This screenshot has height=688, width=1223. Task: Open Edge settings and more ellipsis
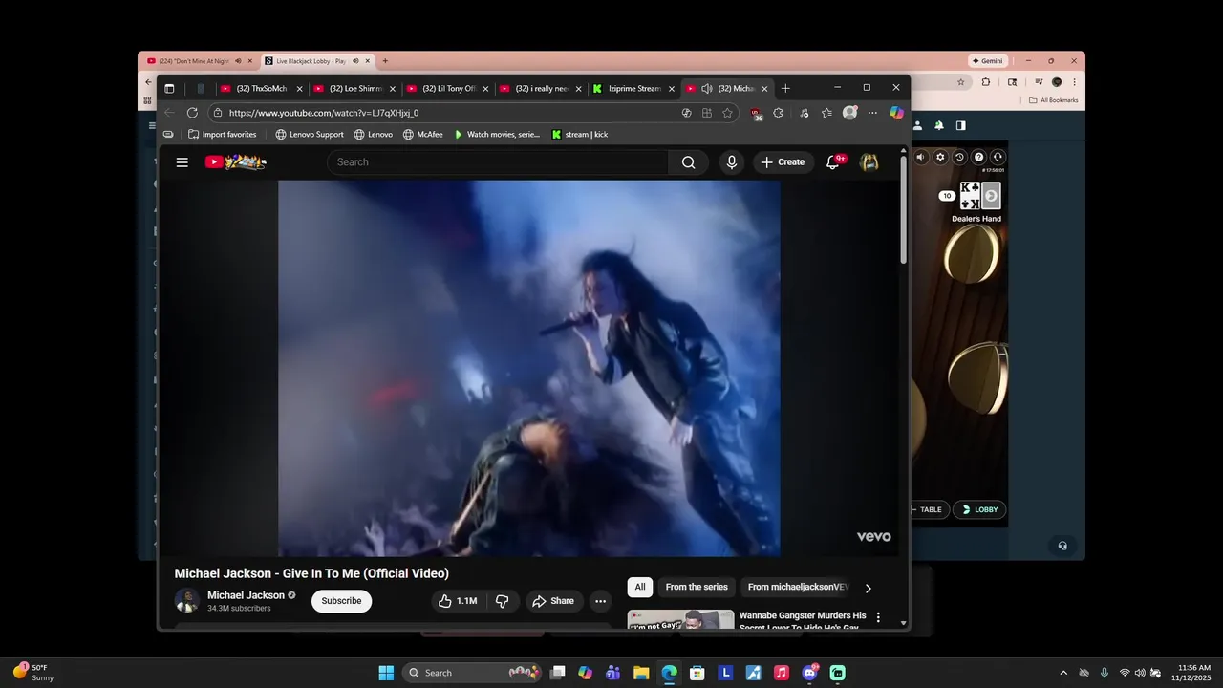(x=872, y=113)
